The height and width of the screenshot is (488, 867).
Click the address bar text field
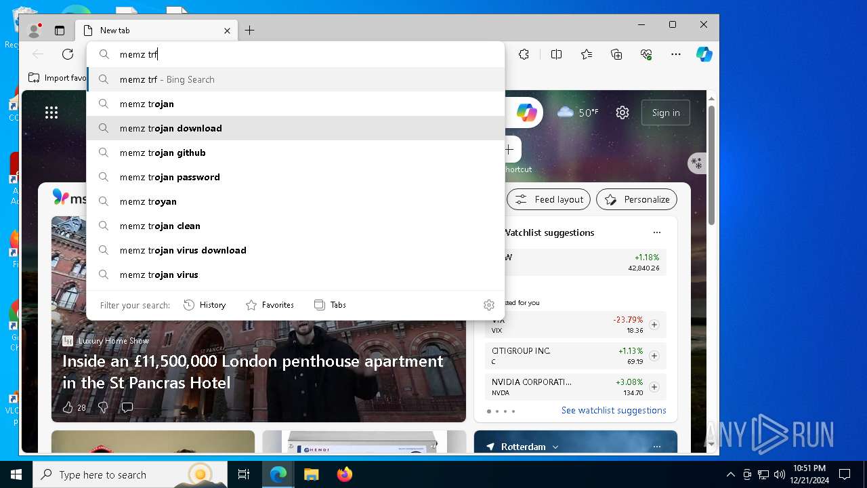pos(296,54)
